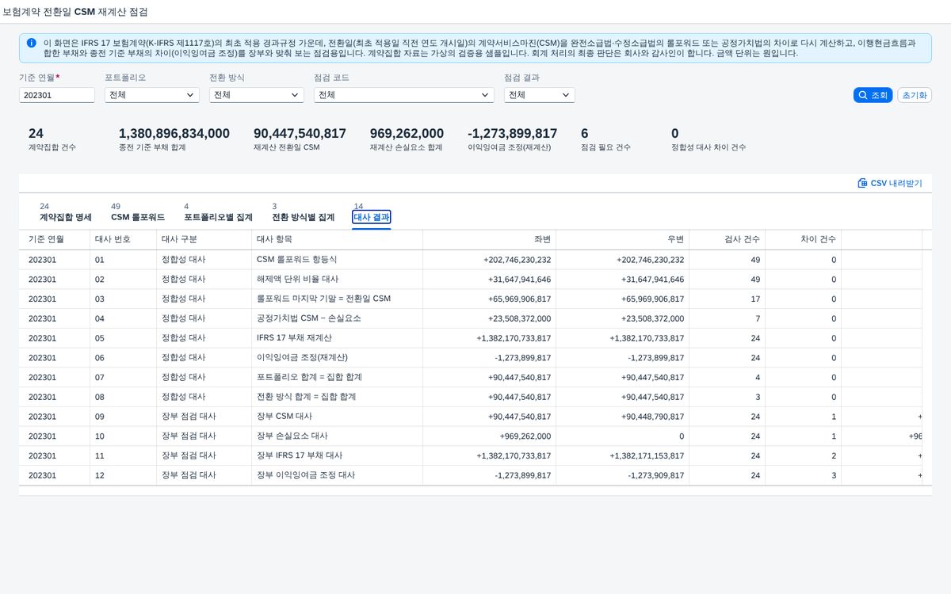Click the '이익잉여금 조정(재계산)' table cell
Image resolution: width=951 pixels, height=594 pixels.
pos(337,357)
